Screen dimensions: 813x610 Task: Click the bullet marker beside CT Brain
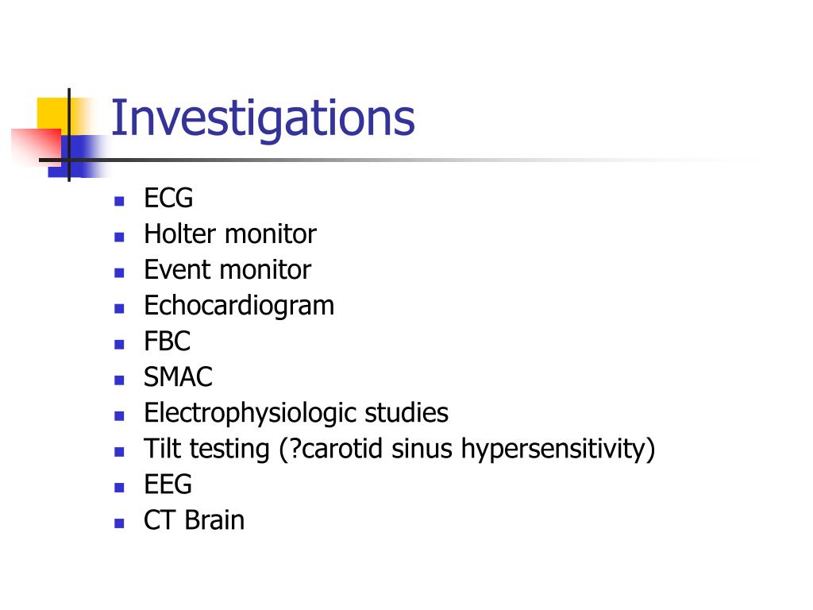click(119, 523)
